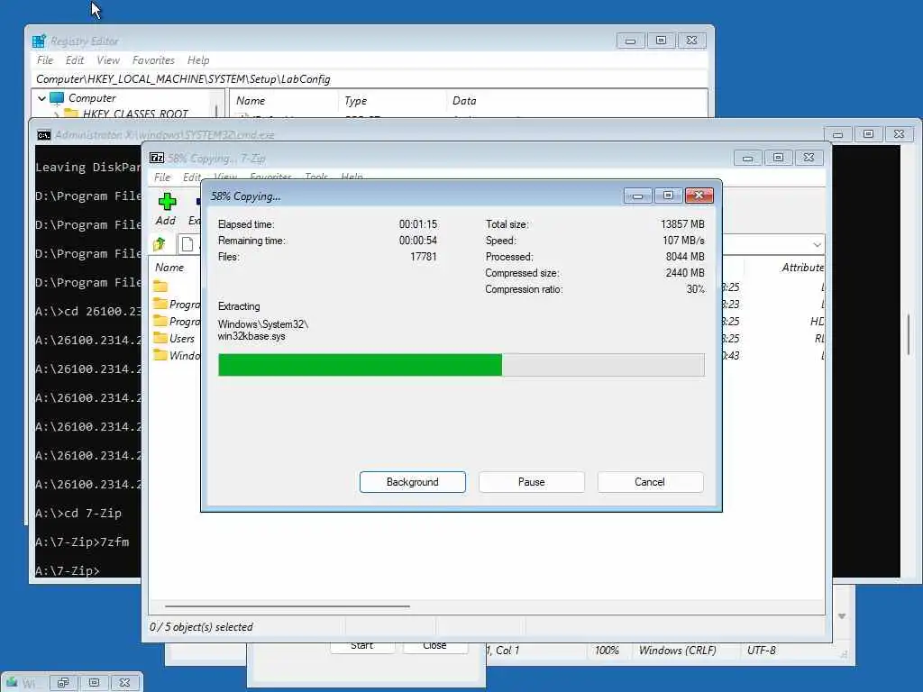Click the Registry Editor address bar path
The height and width of the screenshot is (692, 923).
point(183,79)
